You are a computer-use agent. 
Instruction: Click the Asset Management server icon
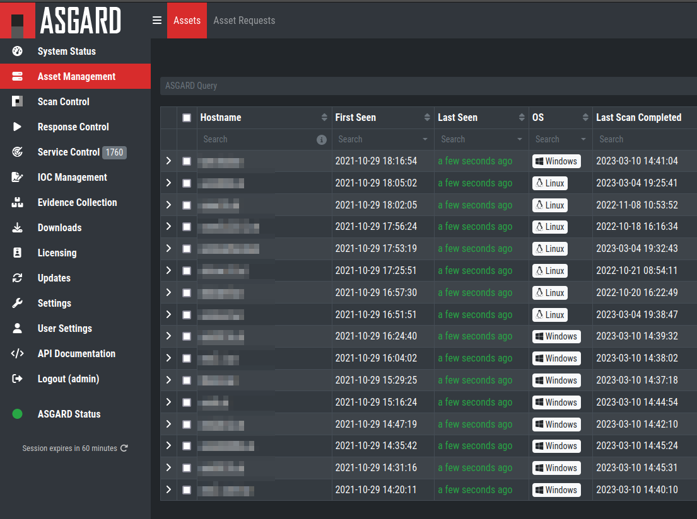[17, 76]
